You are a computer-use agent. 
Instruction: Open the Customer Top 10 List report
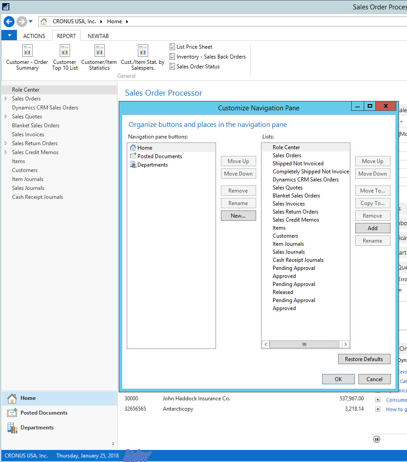pyautogui.click(x=64, y=57)
